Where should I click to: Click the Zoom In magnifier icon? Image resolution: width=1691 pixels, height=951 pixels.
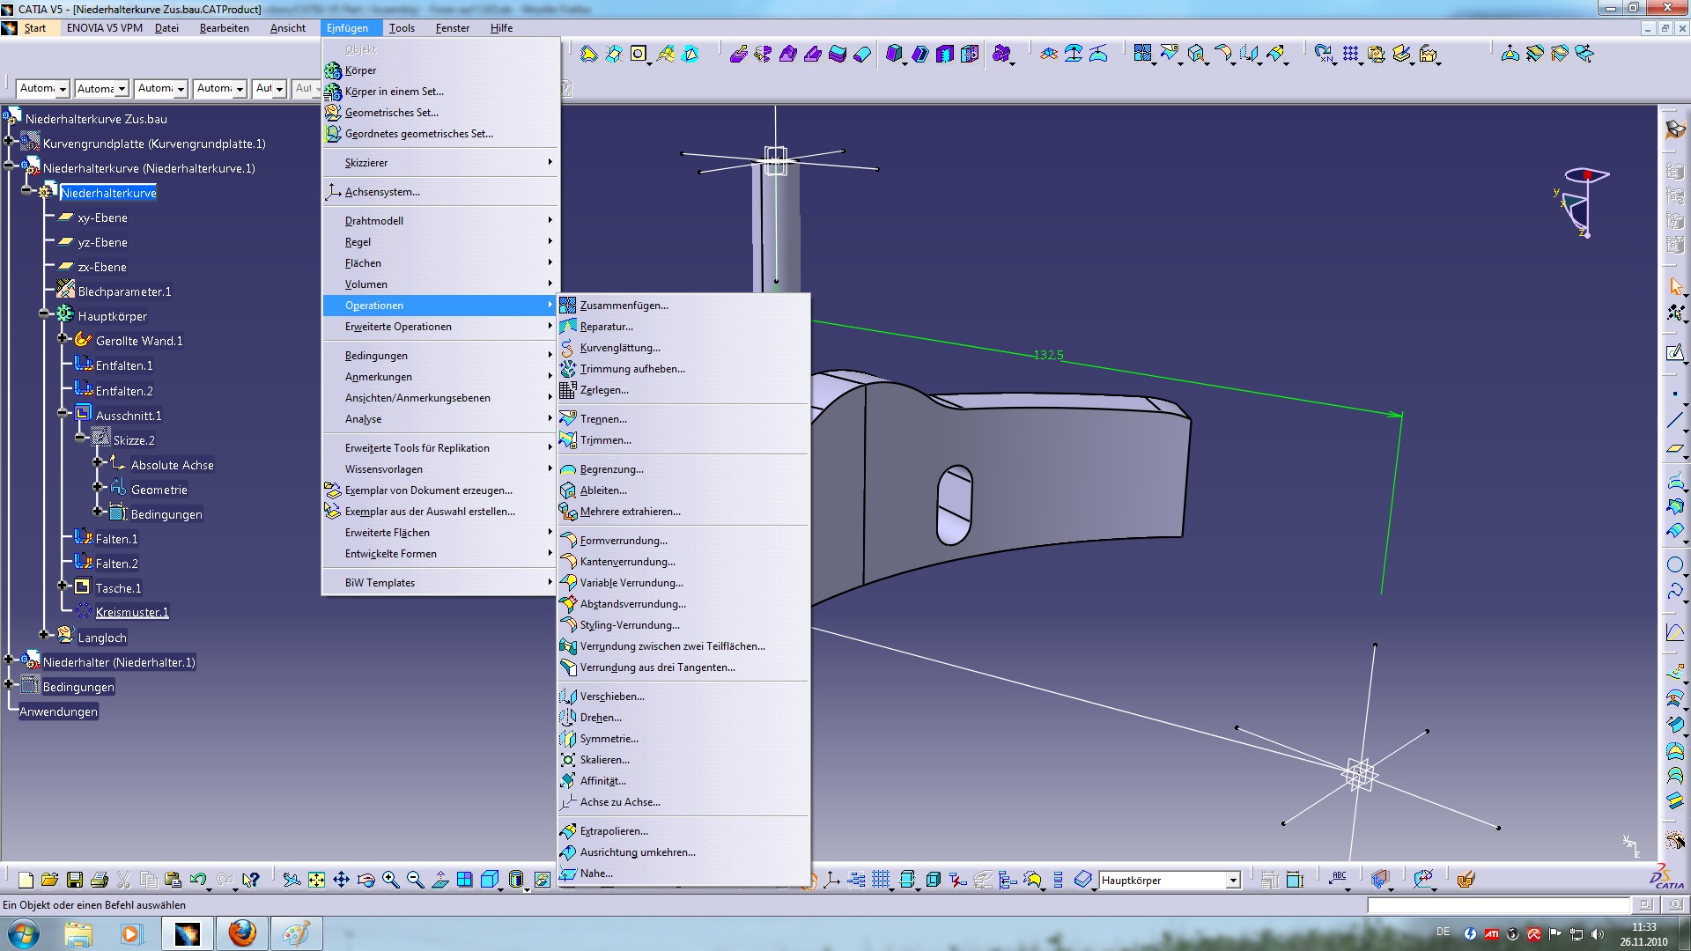point(390,880)
